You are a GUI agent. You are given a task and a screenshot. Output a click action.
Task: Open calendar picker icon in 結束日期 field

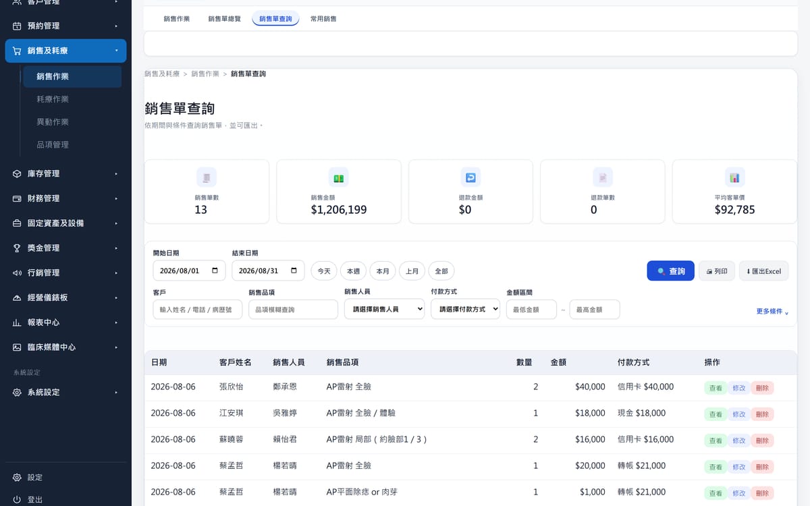pyautogui.click(x=294, y=271)
